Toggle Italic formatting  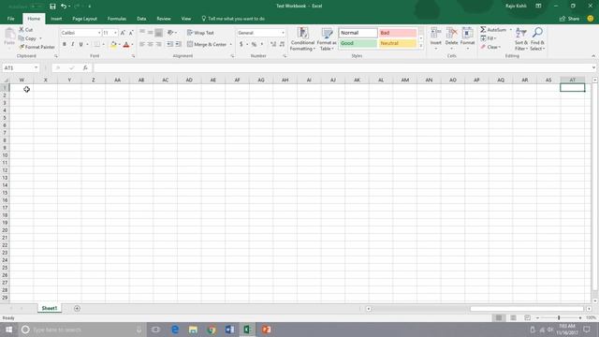[73, 44]
